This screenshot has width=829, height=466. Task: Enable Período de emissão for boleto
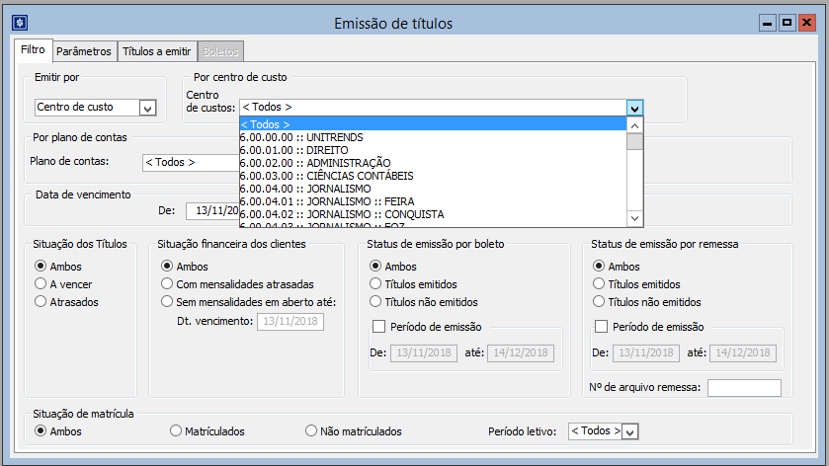click(x=378, y=328)
